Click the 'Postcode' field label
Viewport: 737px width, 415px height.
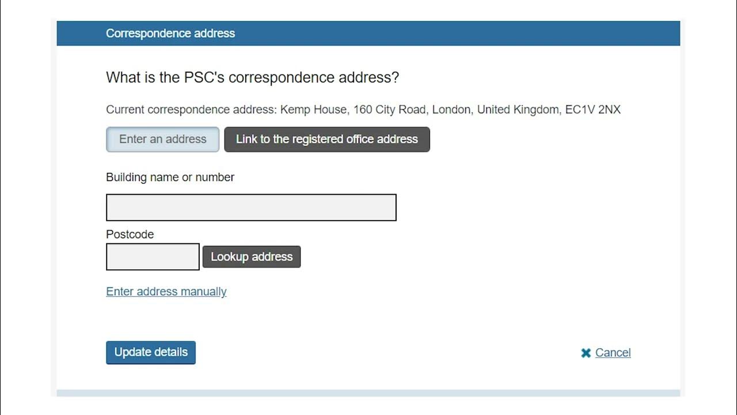click(x=130, y=235)
